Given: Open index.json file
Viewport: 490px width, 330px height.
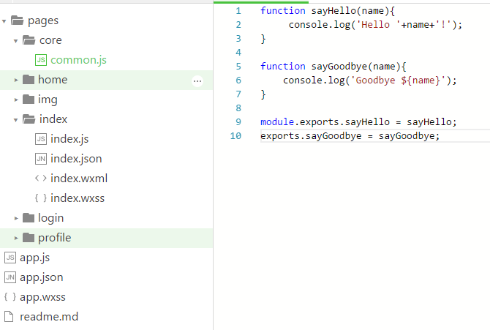Looking at the screenshot, I should (x=76, y=159).
